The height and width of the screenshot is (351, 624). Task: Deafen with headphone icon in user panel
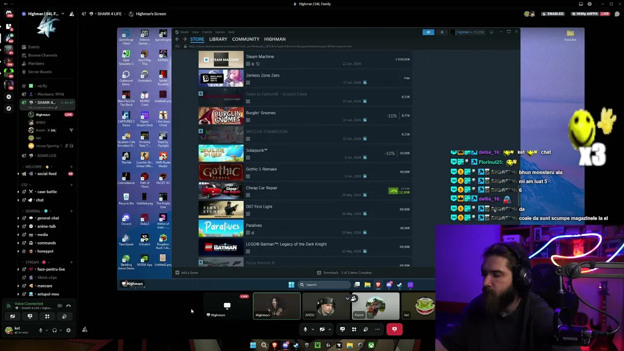54,330
